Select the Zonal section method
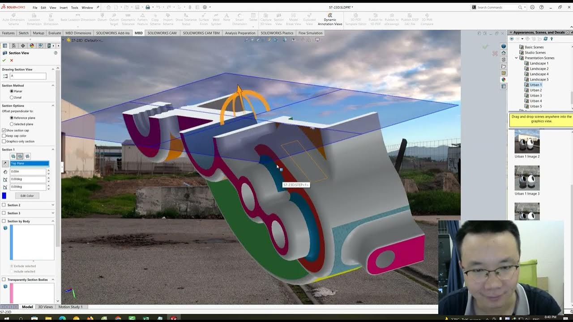The height and width of the screenshot is (322, 573). tap(12, 97)
